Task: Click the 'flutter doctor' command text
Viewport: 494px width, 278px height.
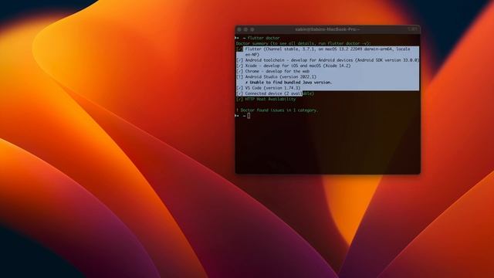Action: tap(263, 38)
